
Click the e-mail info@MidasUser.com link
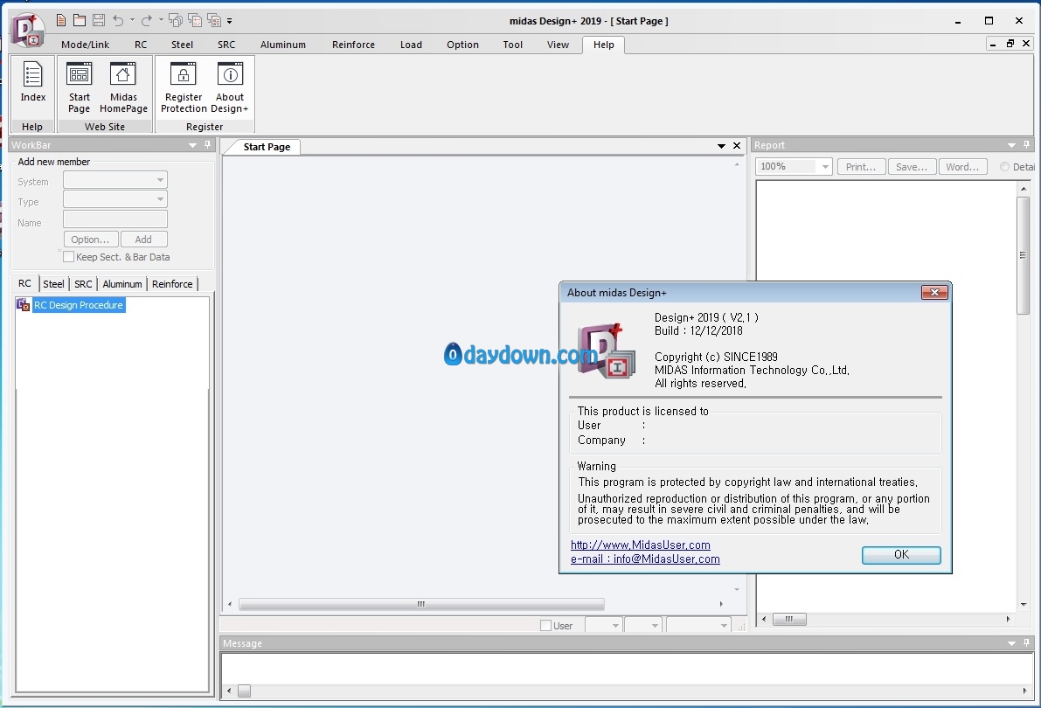[x=645, y=559]
